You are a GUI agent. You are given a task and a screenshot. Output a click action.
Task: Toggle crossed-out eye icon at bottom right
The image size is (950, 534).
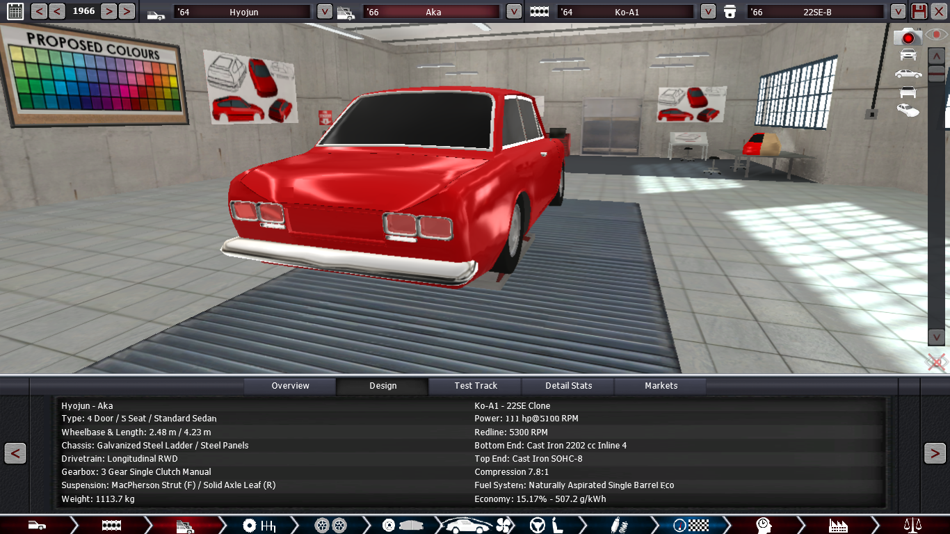click(x=936, y=362)
